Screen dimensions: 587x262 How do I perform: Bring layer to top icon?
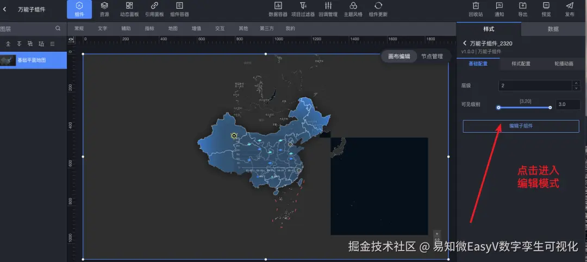8,44
